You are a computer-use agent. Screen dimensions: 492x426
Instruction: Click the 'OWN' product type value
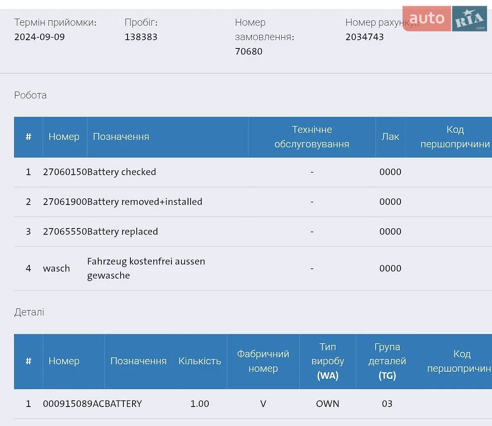click(x=328, y=404)
